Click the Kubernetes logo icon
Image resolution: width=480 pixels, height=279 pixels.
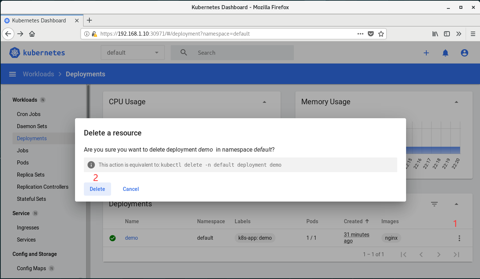point(15,53)
